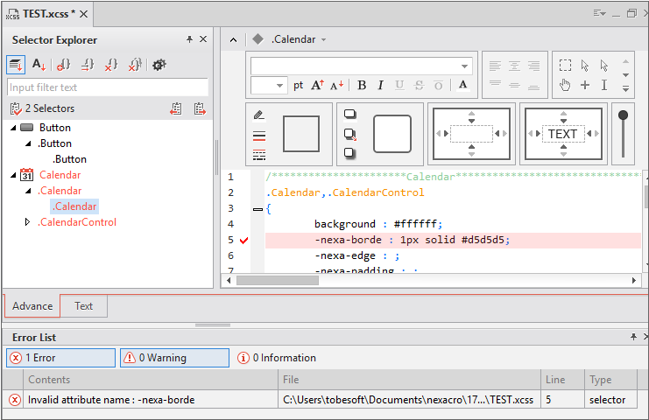Click the font color icon
The height and width of the screenshot is (420, 649).
coord(462,85)
